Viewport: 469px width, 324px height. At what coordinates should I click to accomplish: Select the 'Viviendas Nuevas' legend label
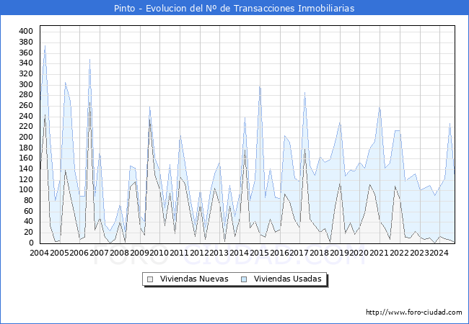[x=194, y=279]
